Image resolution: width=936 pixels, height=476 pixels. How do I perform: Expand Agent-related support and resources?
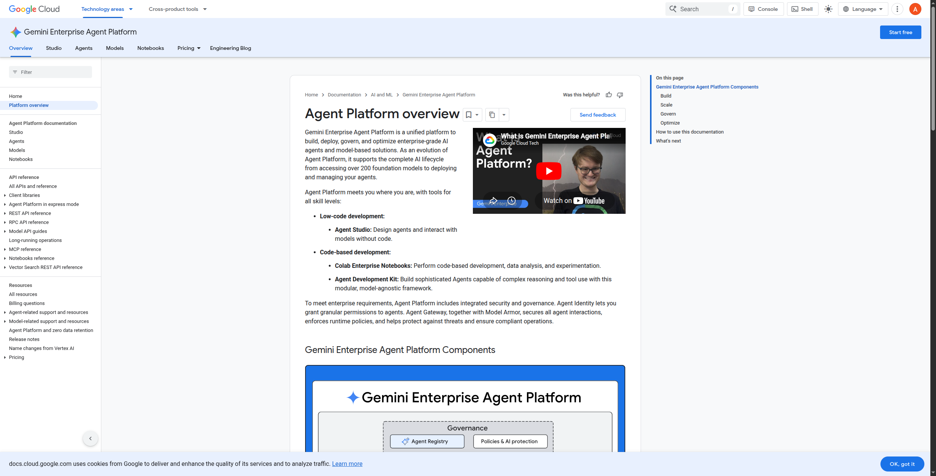(5, 312)
